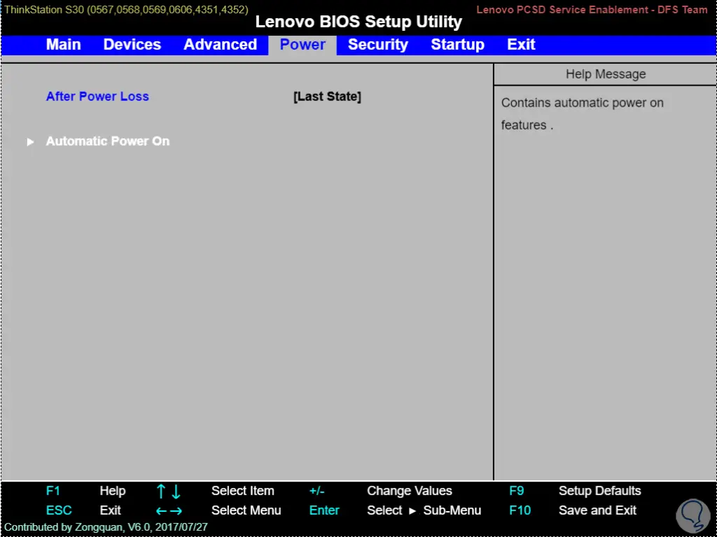
Task: Open the Advanced menu tab
Action: [220, 45]
